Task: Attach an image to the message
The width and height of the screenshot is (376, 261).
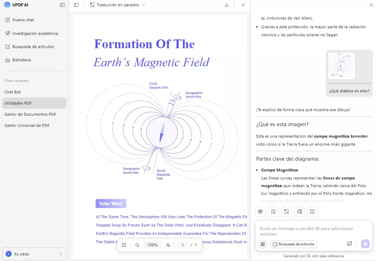Action: 349,244
